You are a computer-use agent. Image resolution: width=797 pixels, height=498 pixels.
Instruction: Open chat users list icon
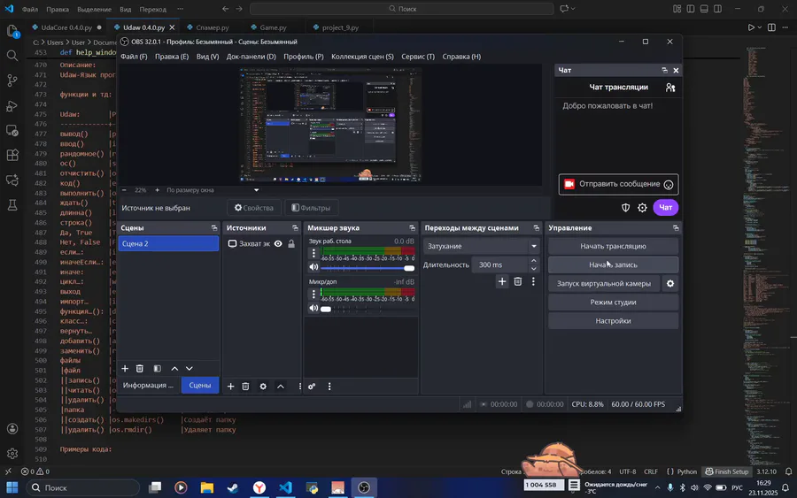(670, 88)
